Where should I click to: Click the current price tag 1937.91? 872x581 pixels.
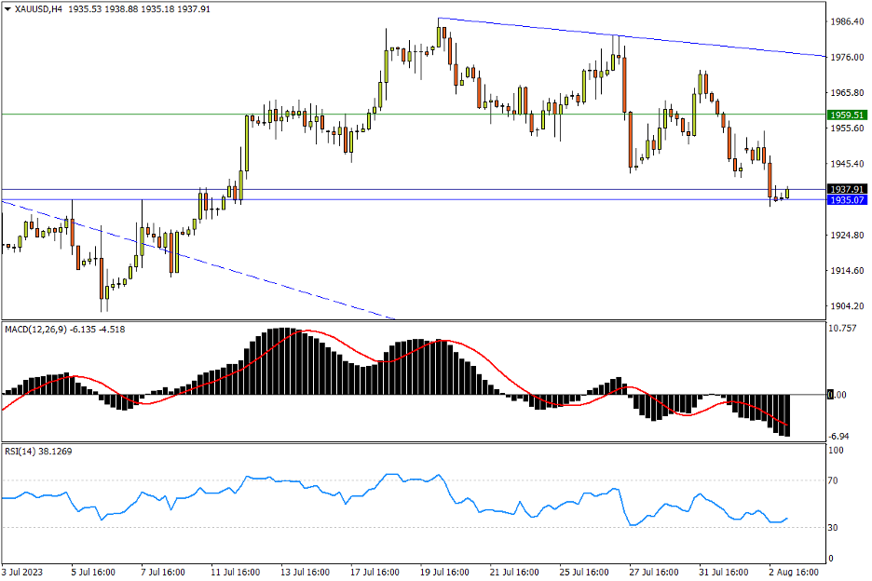tap(847, 189)
